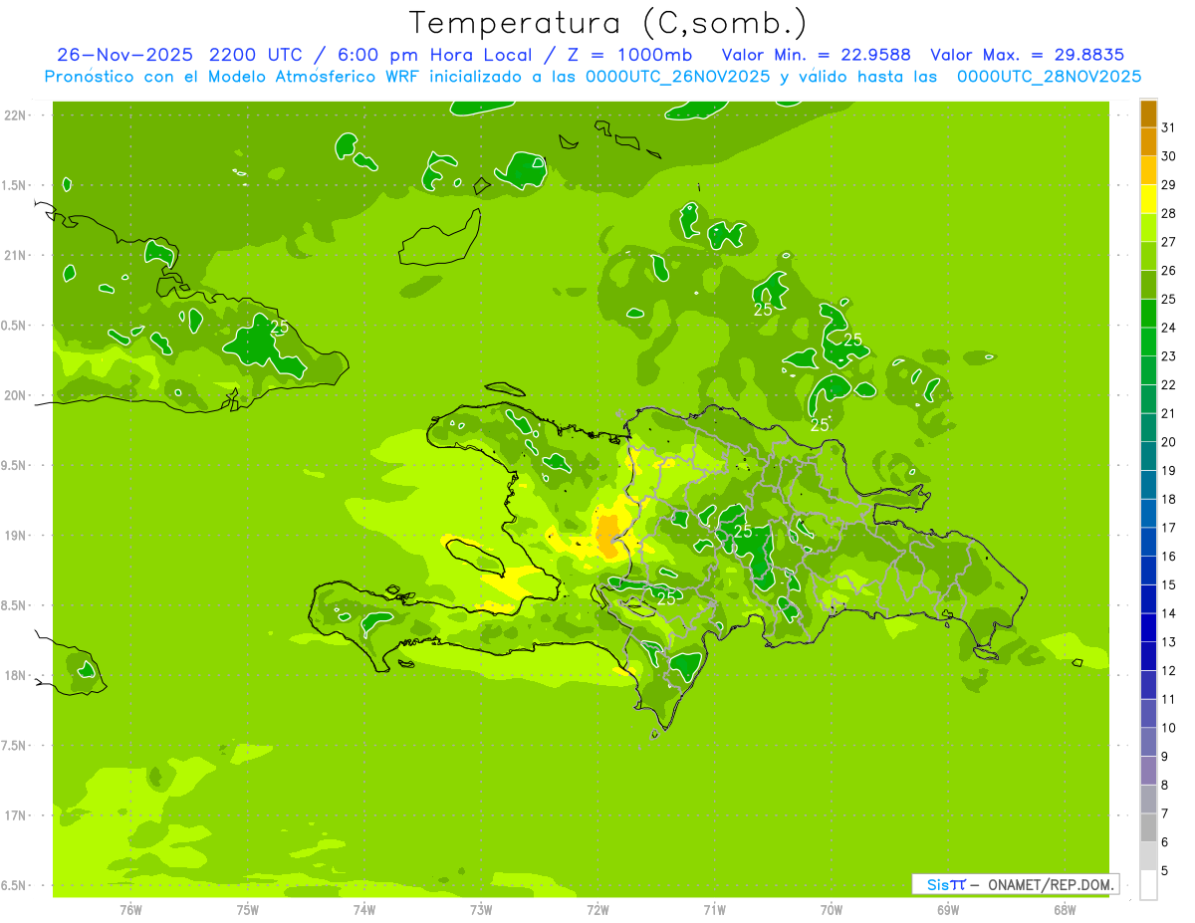Click "0000UTC_26NOV2025" initialization time
Image resolution: width=1195 pixels, height=923 pixels.
(679, 77)
